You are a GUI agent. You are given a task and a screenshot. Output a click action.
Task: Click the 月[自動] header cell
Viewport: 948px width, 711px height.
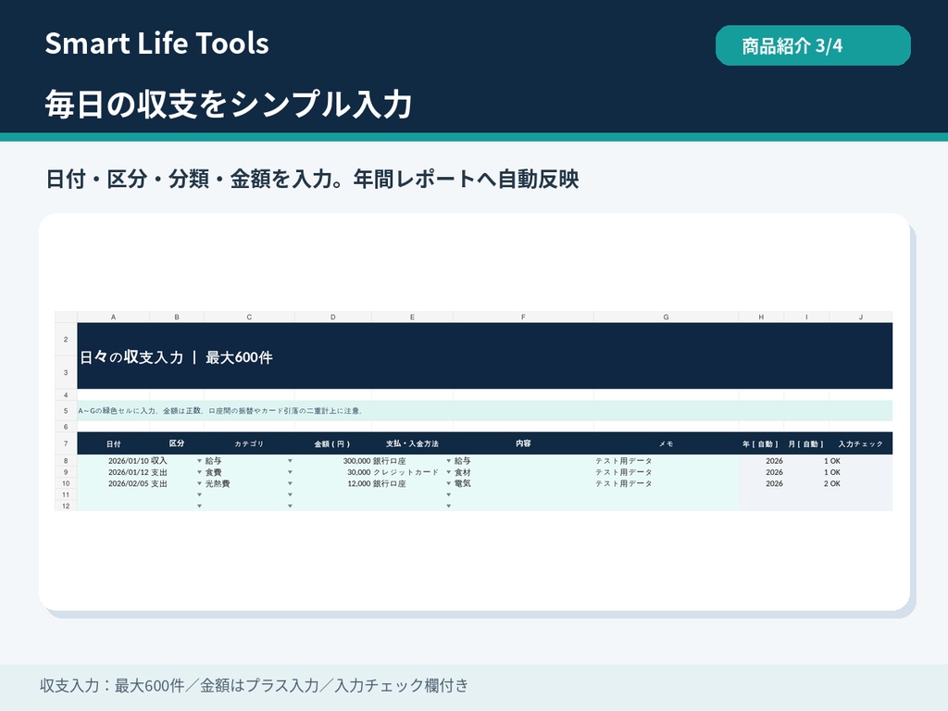(x=806, y=443)
